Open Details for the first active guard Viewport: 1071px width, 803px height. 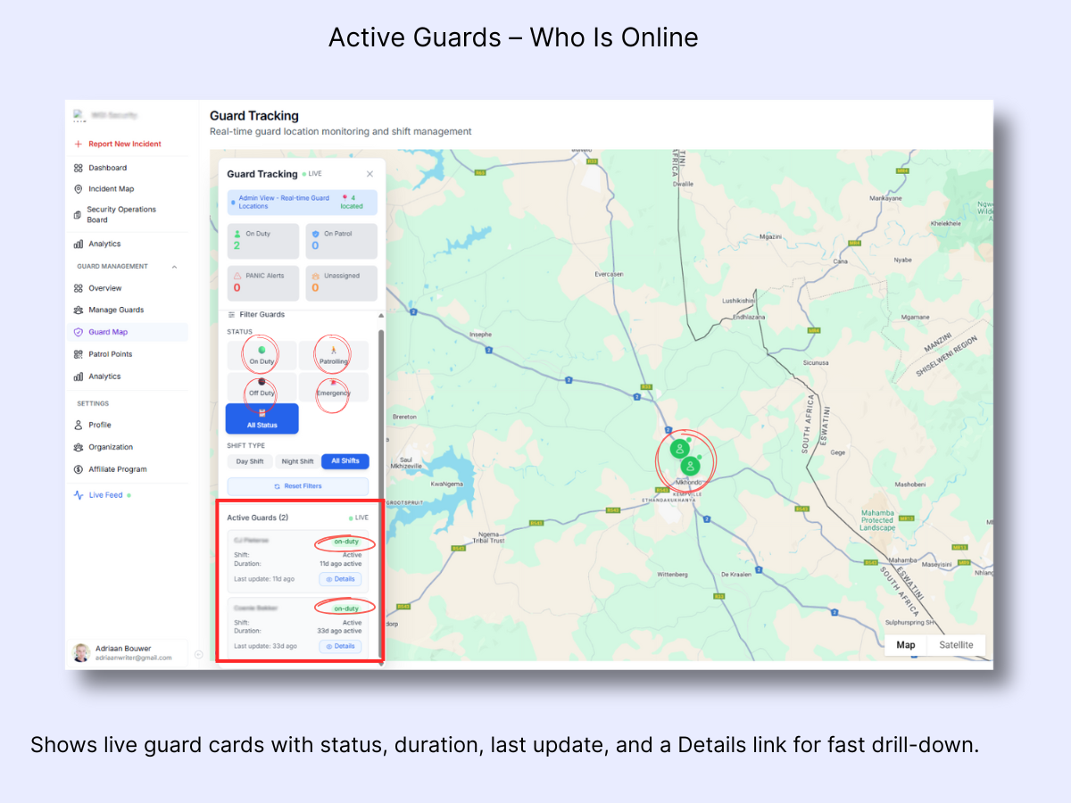tap(339, 578)
